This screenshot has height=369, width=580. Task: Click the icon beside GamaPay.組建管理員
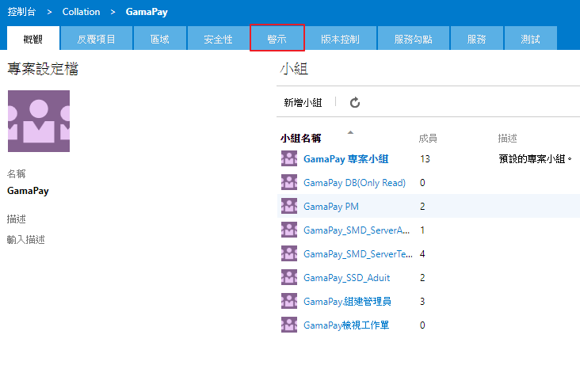click(x=289, y=301)
